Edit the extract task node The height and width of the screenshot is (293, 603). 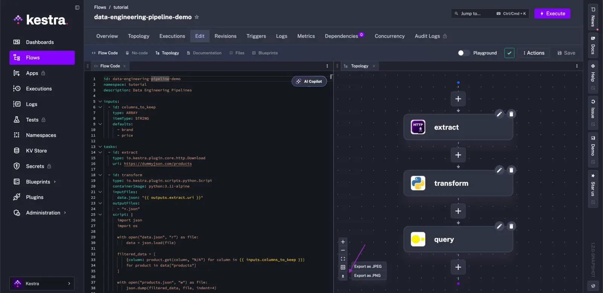pos(499,114)
